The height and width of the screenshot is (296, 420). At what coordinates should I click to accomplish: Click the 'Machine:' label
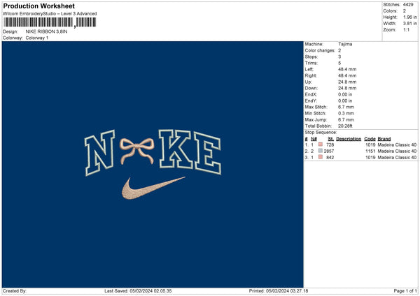click(x=314, y=44)
